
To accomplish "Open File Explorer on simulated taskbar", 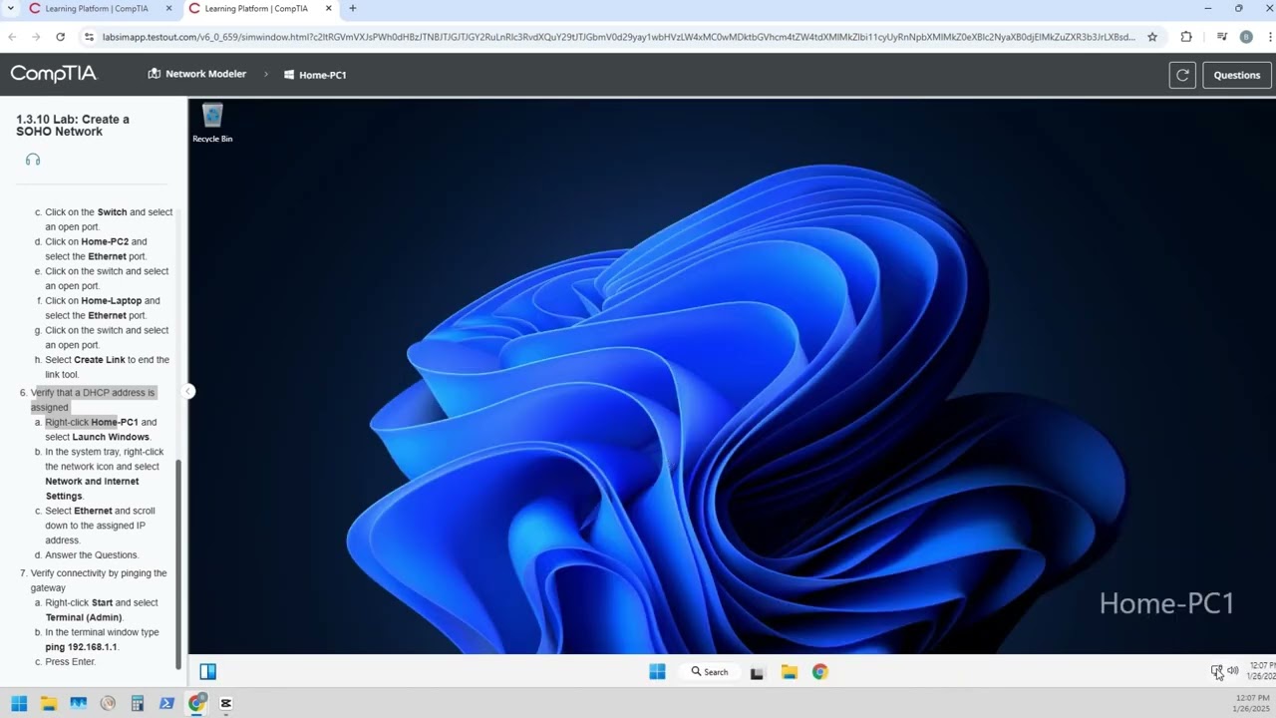I will 789,672.
